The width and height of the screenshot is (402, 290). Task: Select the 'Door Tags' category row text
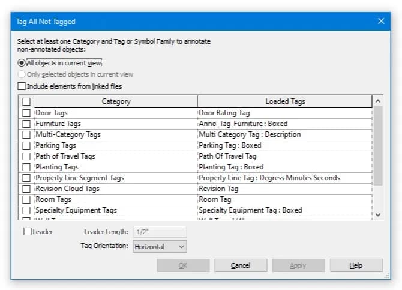click(x=52, y=113)
